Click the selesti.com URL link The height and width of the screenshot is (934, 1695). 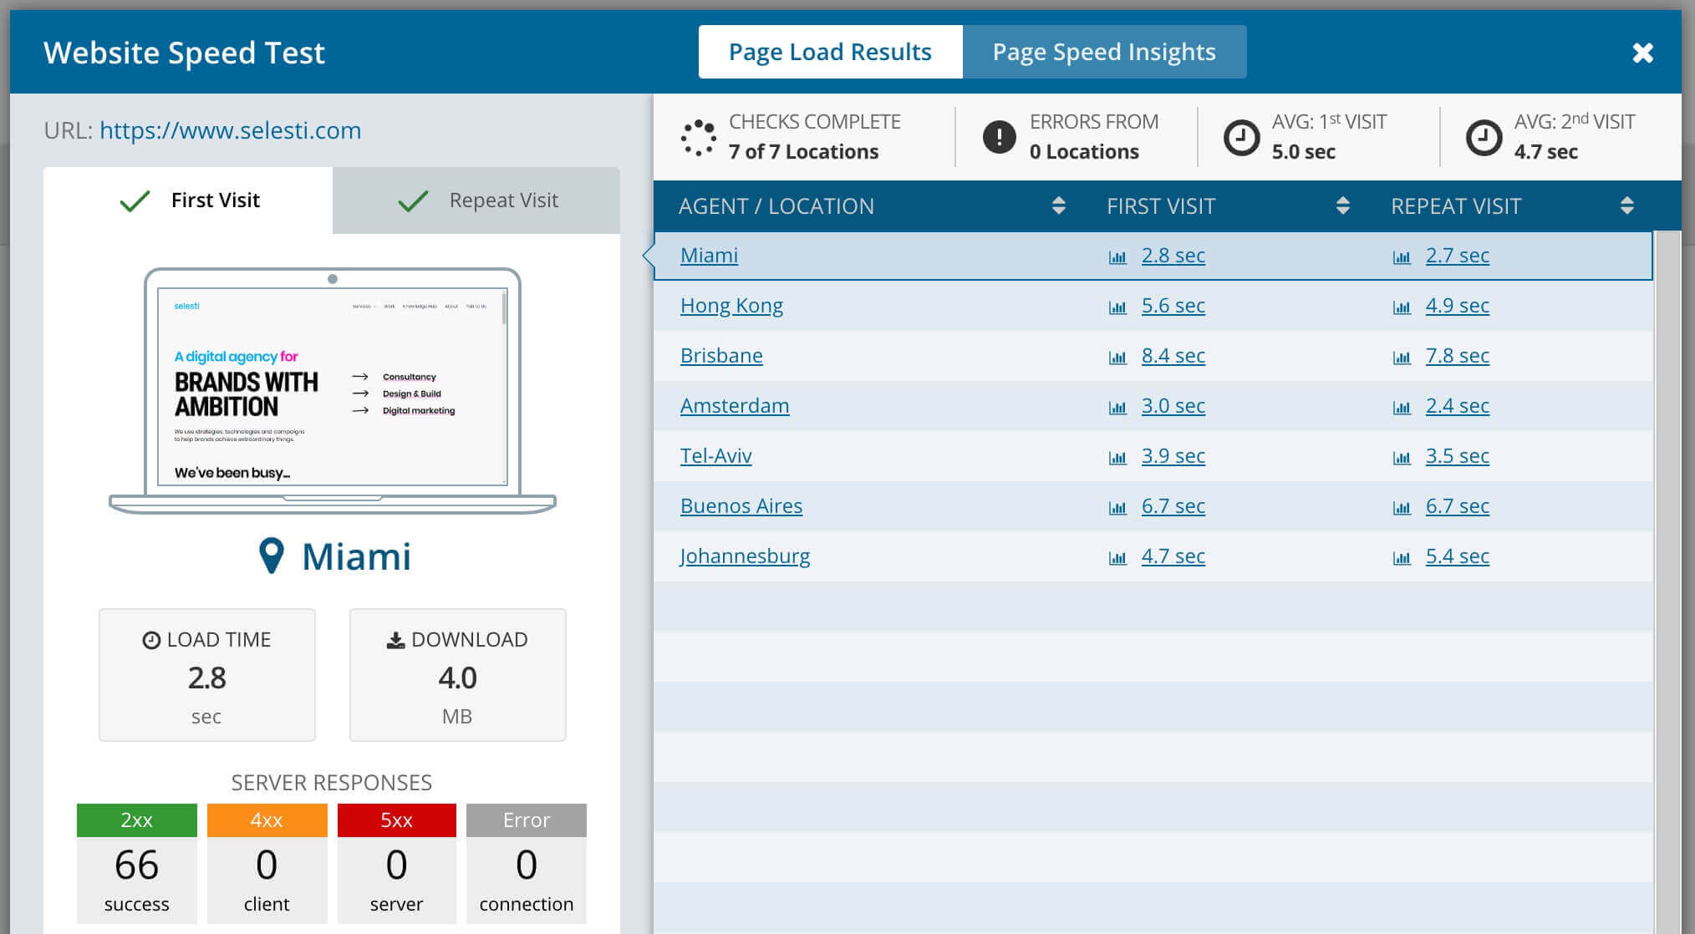[230, 129]
